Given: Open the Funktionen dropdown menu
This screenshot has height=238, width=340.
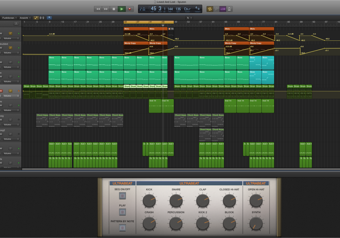Looking at the screenshot, I should [9, 18].
